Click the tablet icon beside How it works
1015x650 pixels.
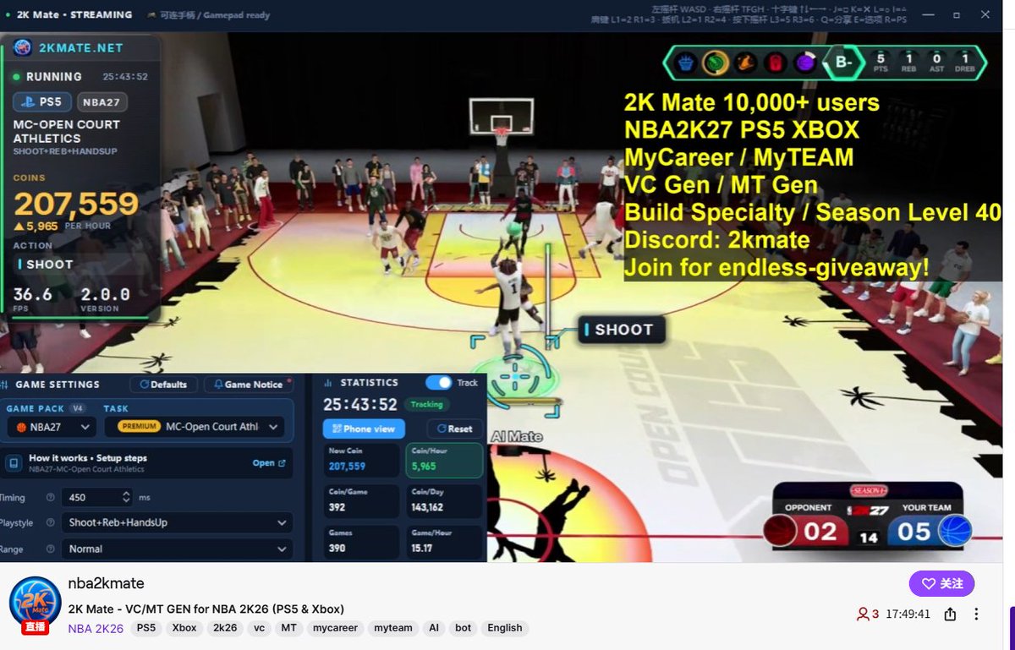tap(14, 463)
